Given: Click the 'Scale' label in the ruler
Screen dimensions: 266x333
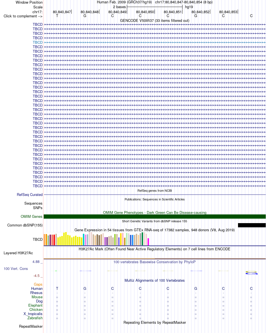Looking at the screenshot, I should [x=38, y=7].
